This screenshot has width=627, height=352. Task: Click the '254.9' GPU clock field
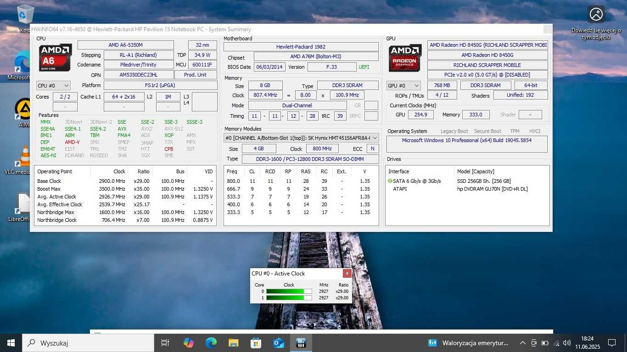(420, 115)
